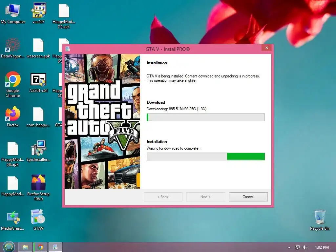
Task: Show hidden tray icons arrow
Action: 289,247
